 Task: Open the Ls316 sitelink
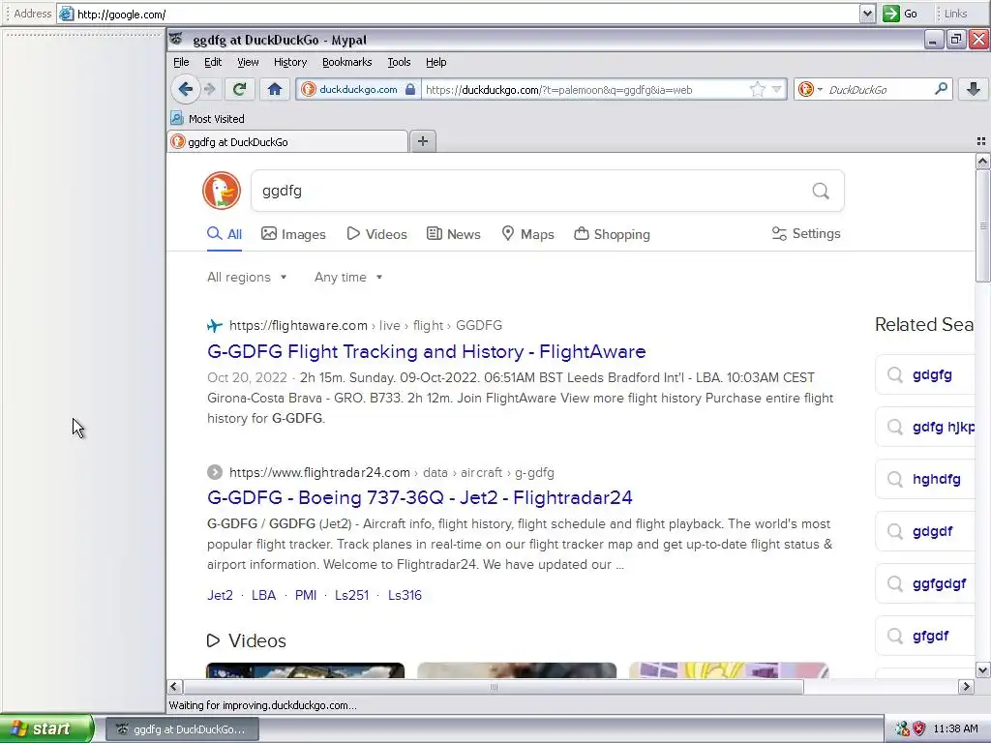405,595
